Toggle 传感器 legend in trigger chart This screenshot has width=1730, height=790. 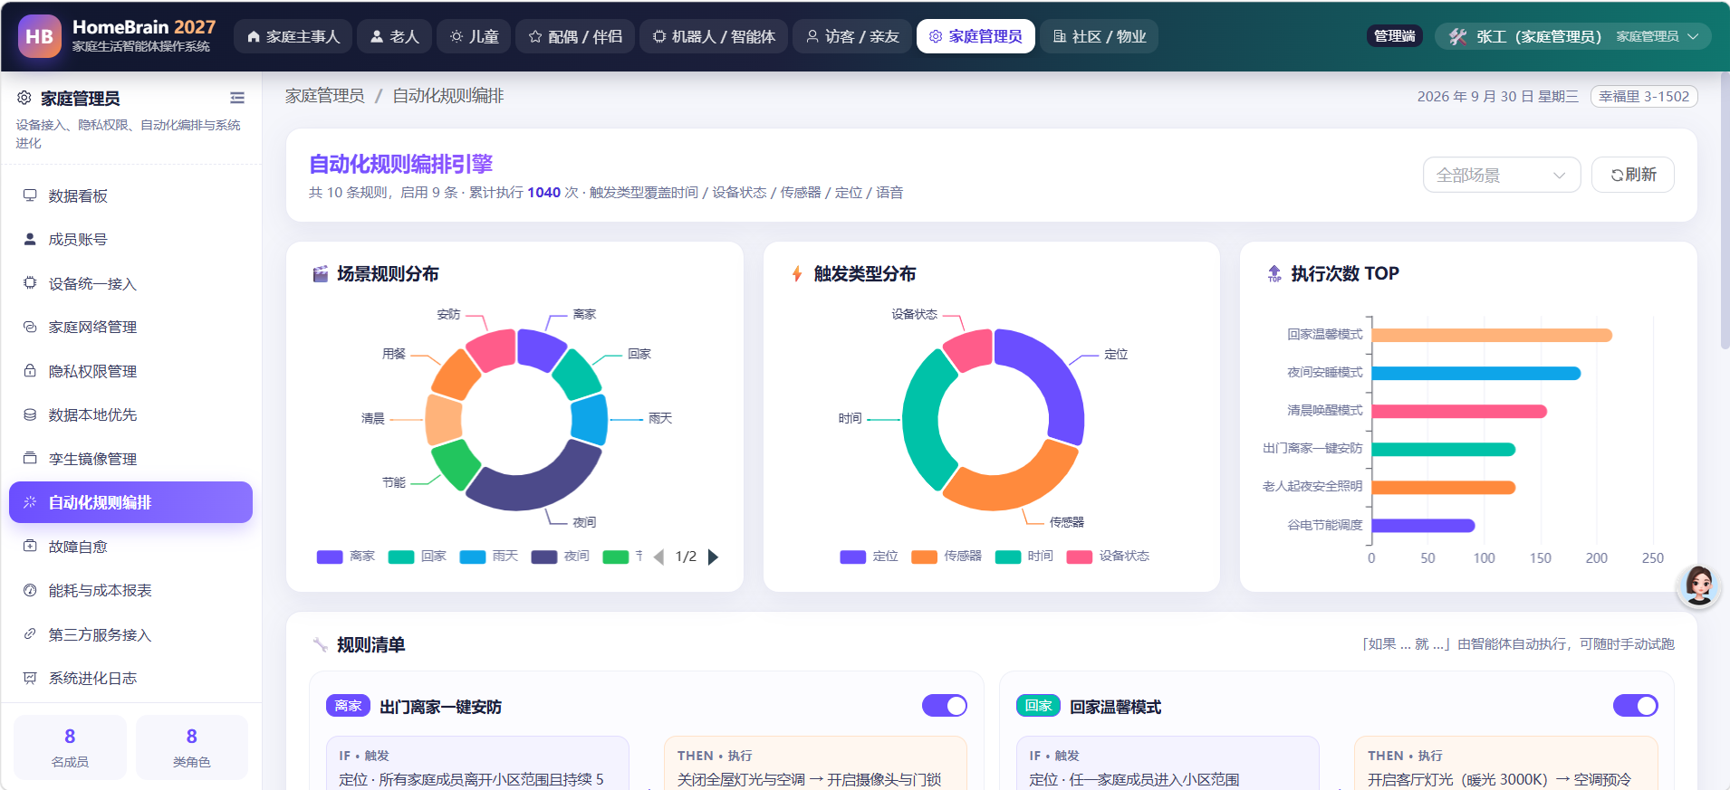pos(947,557)
